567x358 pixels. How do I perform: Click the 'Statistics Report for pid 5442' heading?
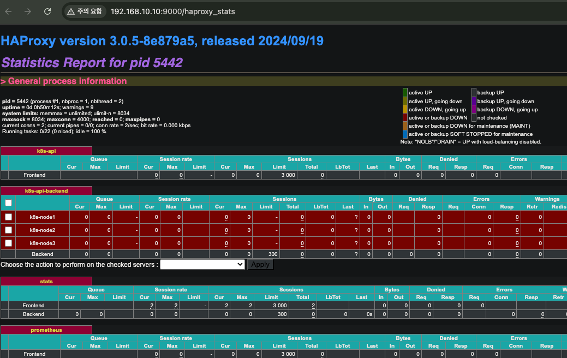point(92,63)
